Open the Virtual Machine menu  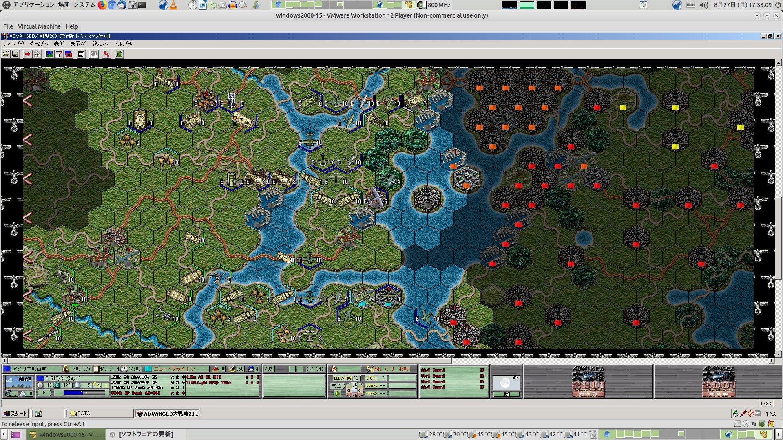point(39,26)
